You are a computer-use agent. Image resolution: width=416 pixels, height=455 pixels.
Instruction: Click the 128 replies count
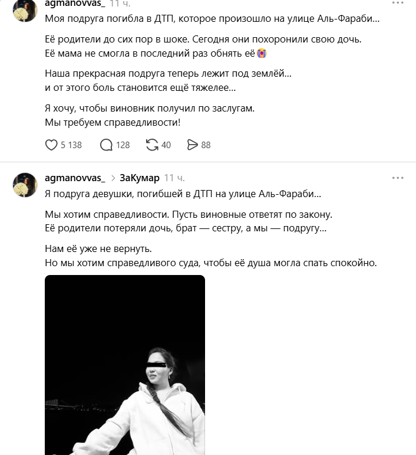click(x=123, y=145)
